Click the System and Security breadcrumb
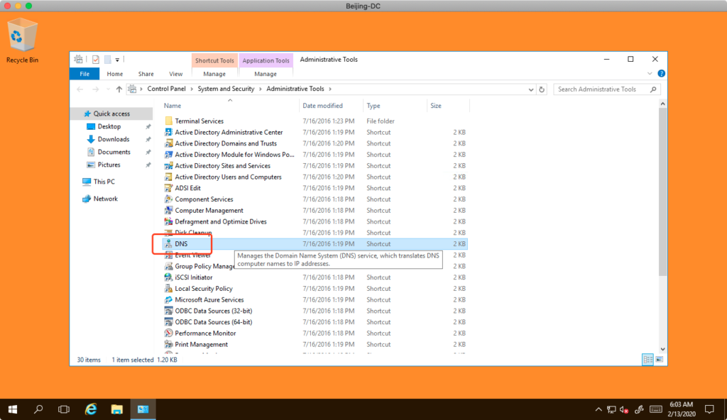 [x=227, y=89]
